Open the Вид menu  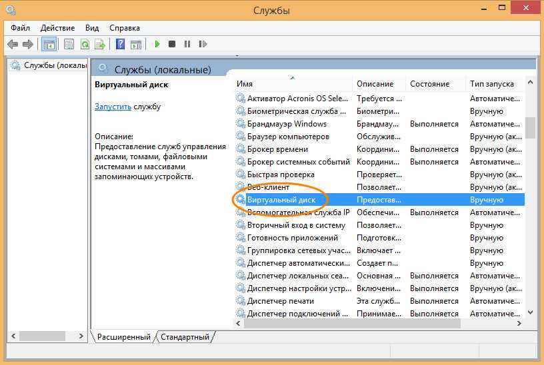pos(92,28)
